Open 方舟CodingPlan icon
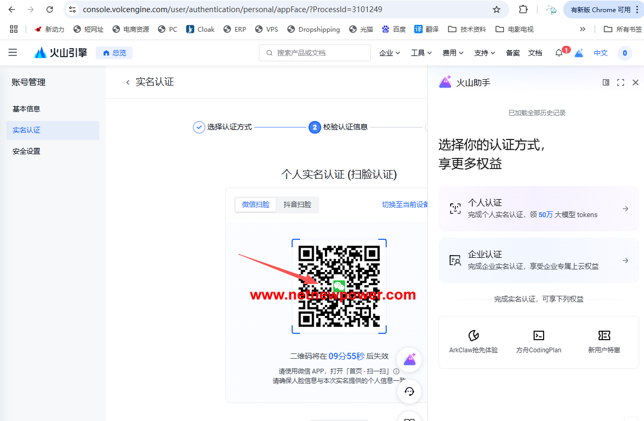The image size is (644, 421). pyautogui.click(x=538, y=335)
